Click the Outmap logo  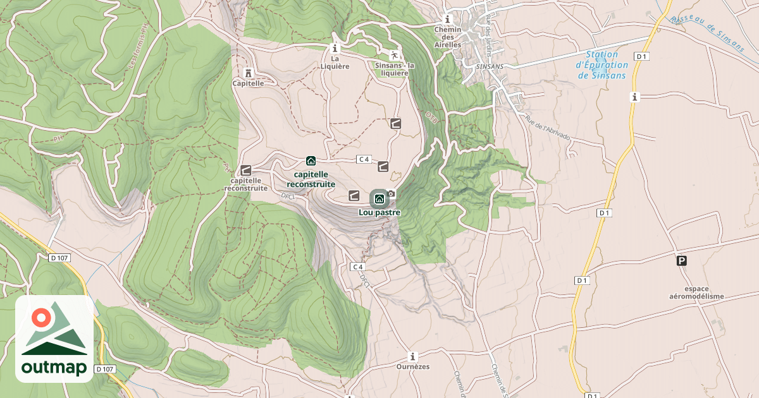tap(54, 339)
